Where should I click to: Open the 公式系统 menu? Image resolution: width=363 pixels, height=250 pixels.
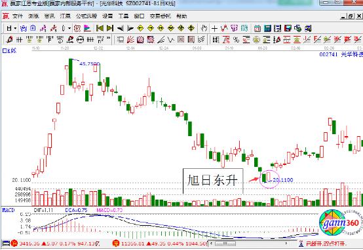pos(86,16)
